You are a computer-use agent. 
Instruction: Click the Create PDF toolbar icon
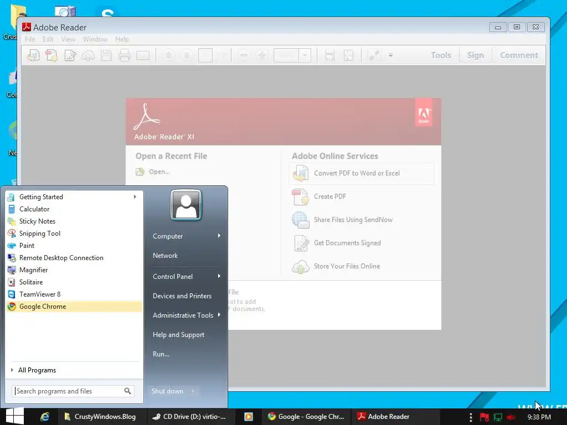[51, 55]
